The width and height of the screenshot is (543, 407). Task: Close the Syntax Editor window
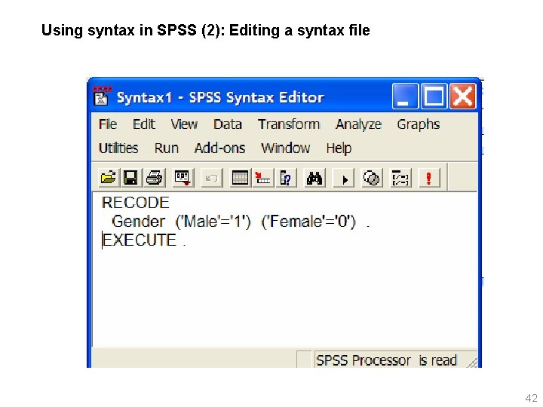point(462,96)
